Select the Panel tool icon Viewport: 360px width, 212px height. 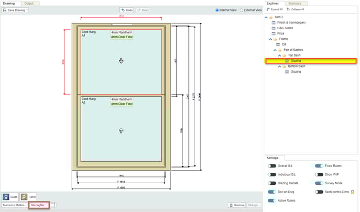coord(24,197)
